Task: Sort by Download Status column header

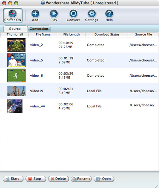Action: coord(107,35)
